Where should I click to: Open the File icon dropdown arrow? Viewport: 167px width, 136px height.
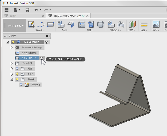coord(19,10)
